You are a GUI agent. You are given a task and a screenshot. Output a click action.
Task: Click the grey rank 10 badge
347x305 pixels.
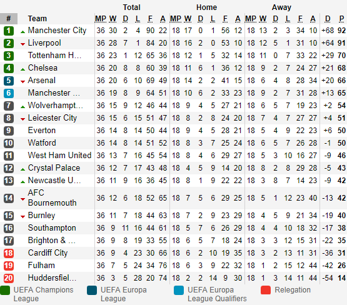[9, 143]
